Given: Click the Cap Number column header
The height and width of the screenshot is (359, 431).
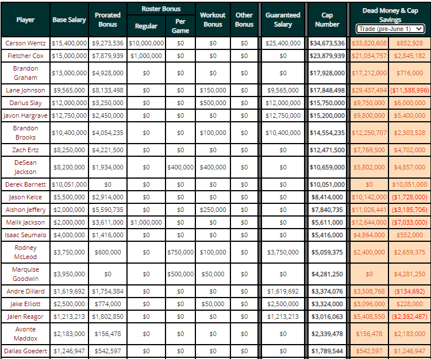Looking at the screenshot, I should click(327, 20).
